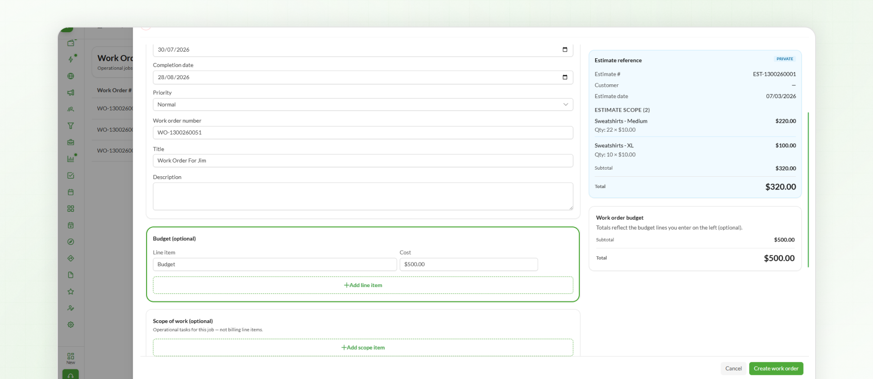Open the people group sidebar icon

click(x=71, y=109)
